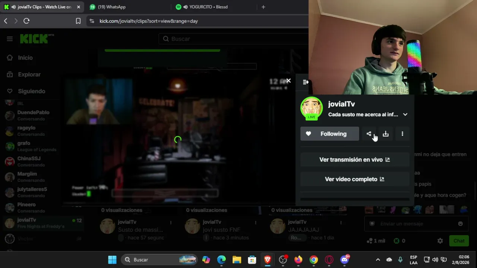
Task: Open the 'JAJAJAJAJ' clip title
Action: tap(303, 230)
